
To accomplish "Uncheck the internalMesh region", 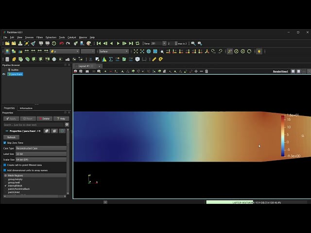I will click(5, 185).
